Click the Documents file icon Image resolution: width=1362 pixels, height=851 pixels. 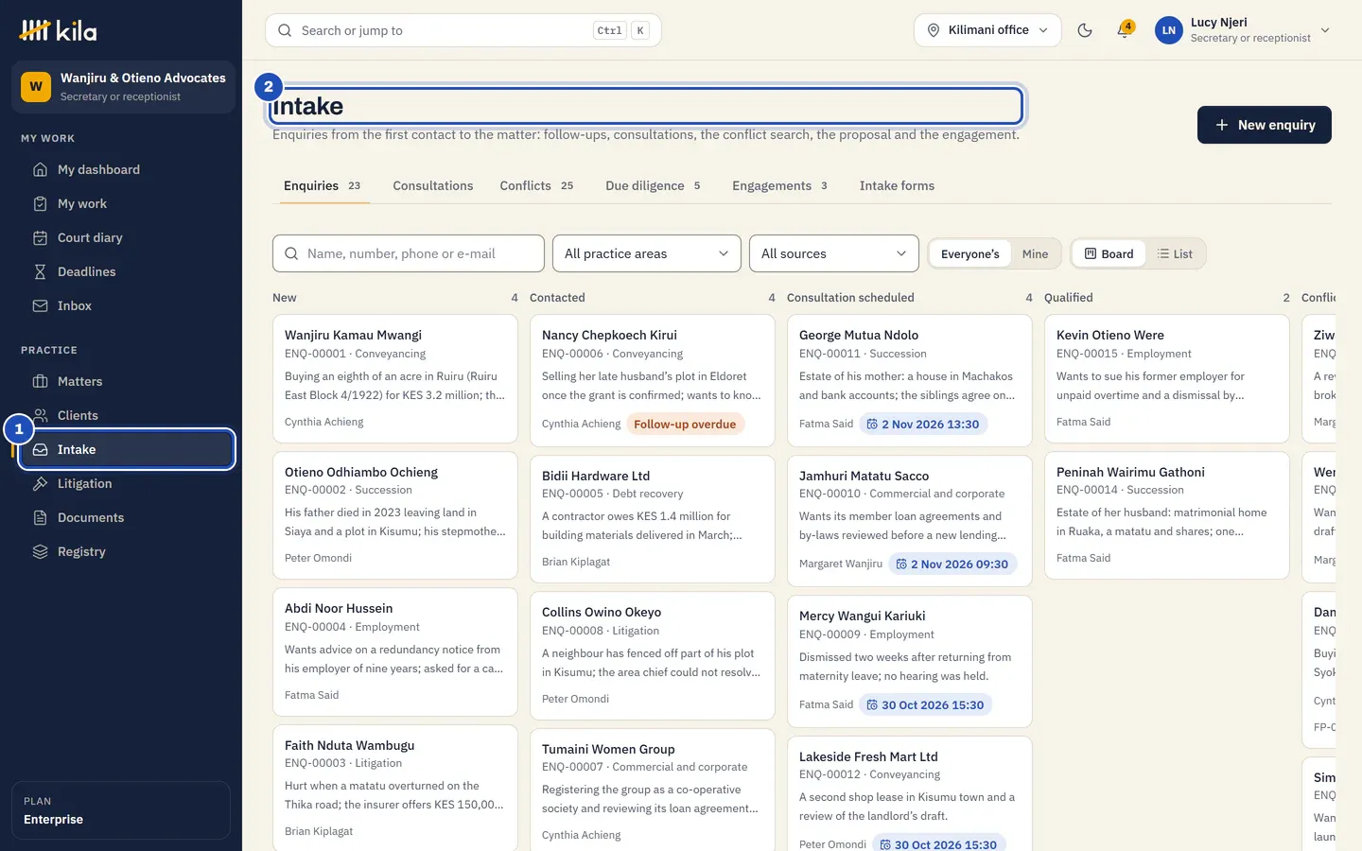point(40,517)
